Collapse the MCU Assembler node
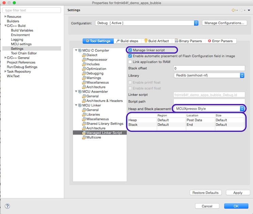 pyautogui.click(x=76, y=91)
